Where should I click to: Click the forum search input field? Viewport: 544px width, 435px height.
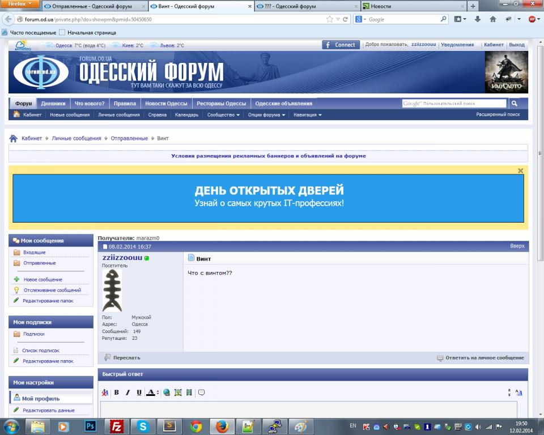coord(454,104)
